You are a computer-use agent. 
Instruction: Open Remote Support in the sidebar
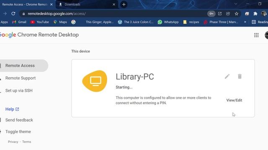click(21, 78)
